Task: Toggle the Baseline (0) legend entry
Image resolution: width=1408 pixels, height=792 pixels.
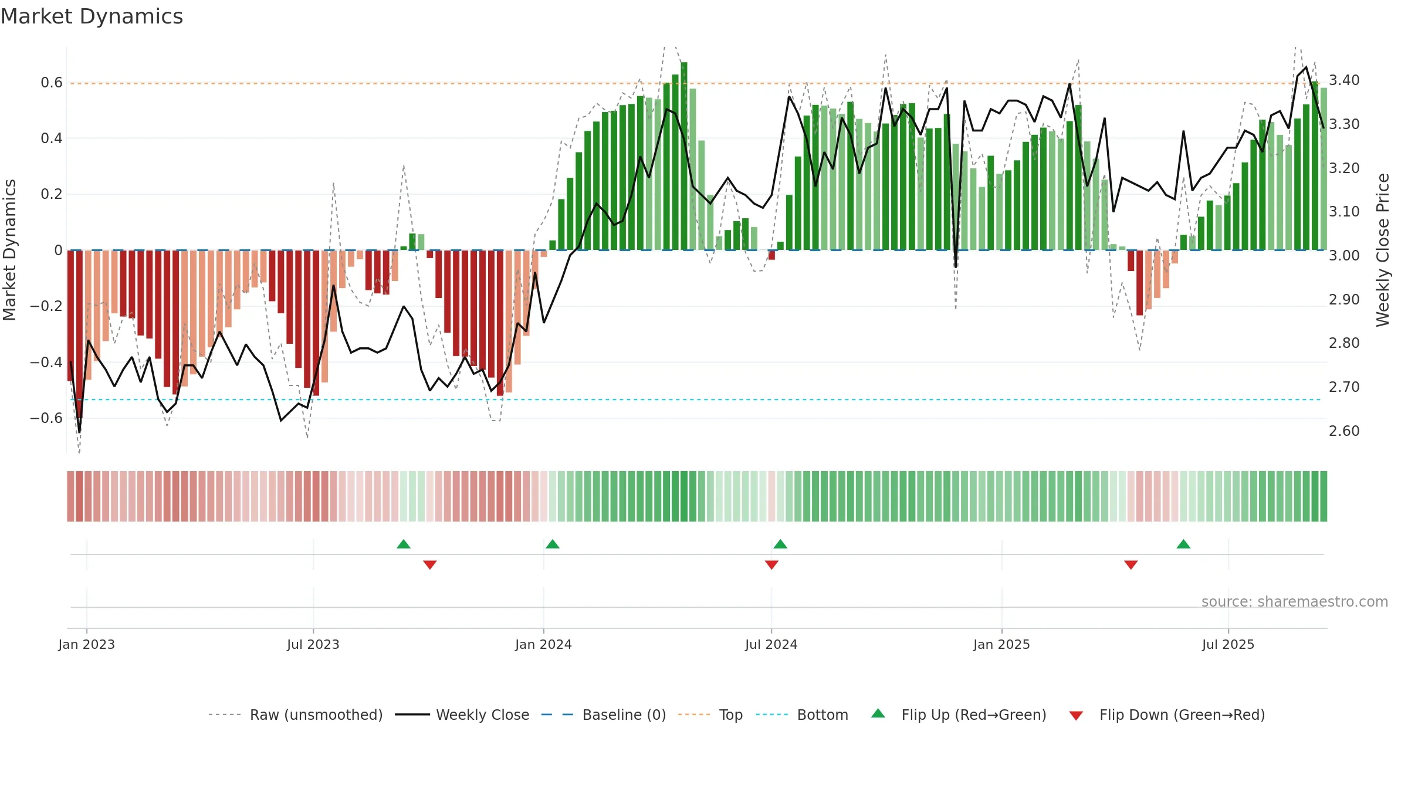Action: [x=603, y=715]
